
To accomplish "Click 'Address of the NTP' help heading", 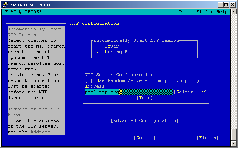I will [x=33, y=109].
